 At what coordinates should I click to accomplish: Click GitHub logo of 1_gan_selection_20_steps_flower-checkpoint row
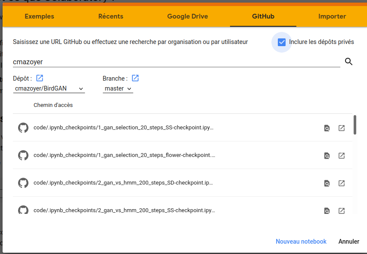[23, 155]
